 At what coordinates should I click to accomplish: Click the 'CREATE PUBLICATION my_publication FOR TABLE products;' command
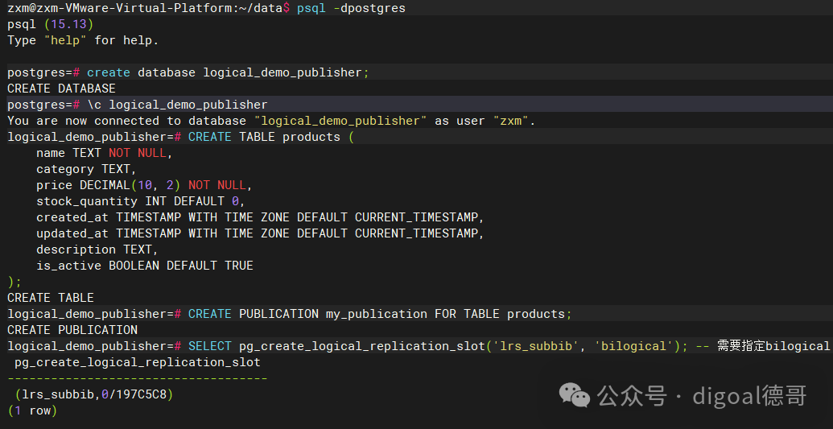click(x=381, y=314)
